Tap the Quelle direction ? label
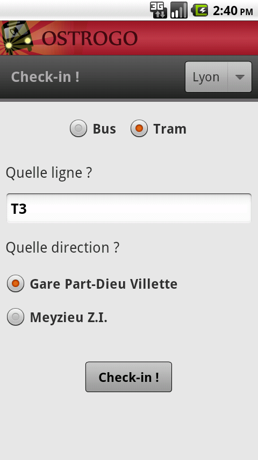This screenshot has width=258, height=460. 63,247
